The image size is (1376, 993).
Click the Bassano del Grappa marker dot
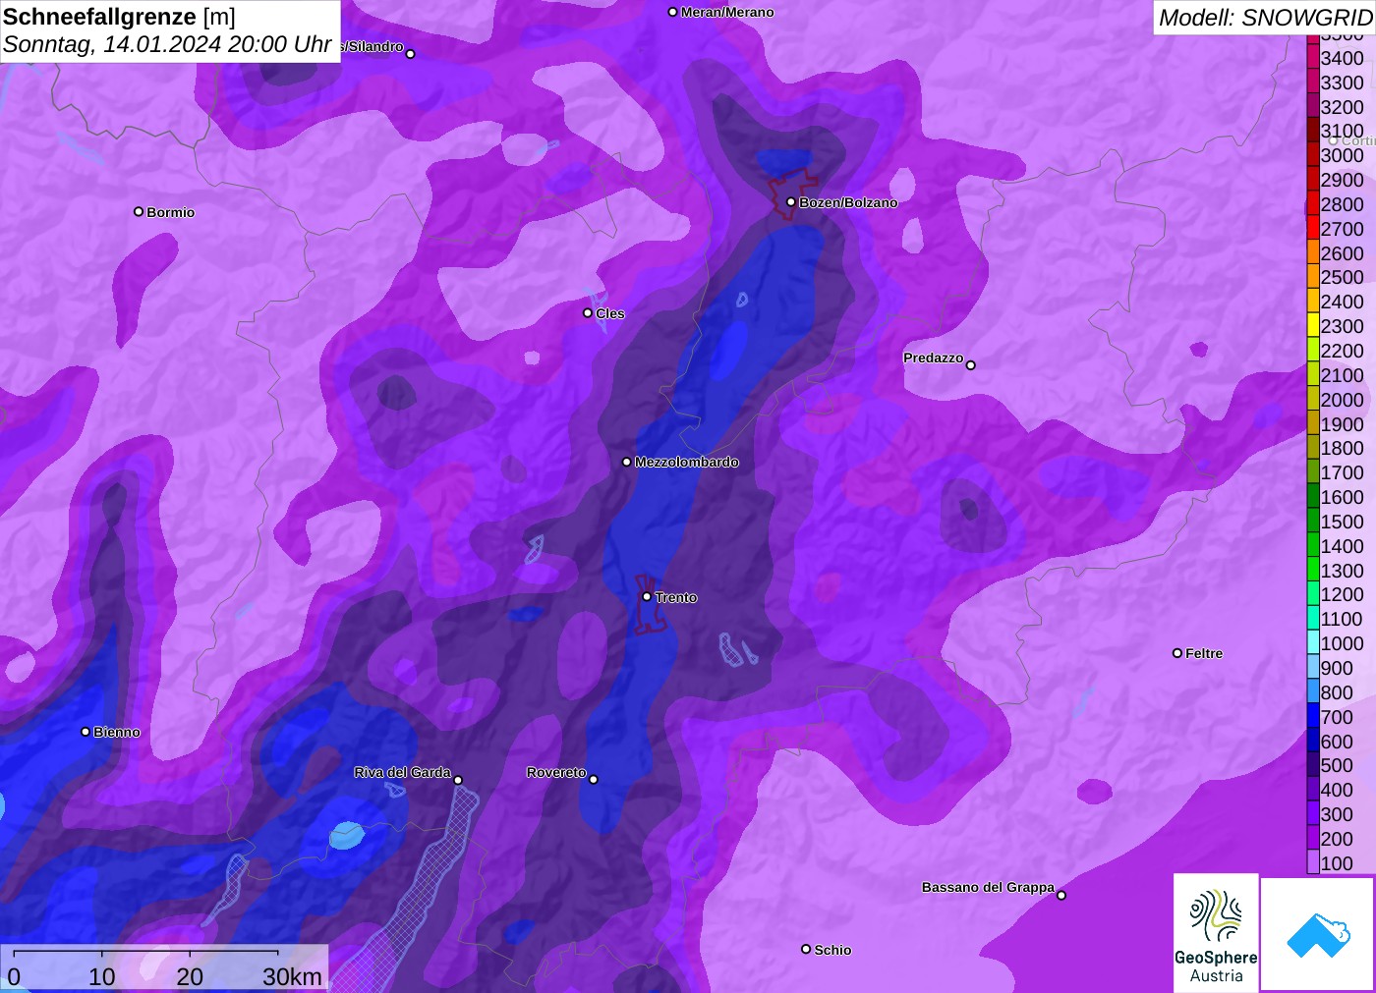click(x=1061, y=895)
